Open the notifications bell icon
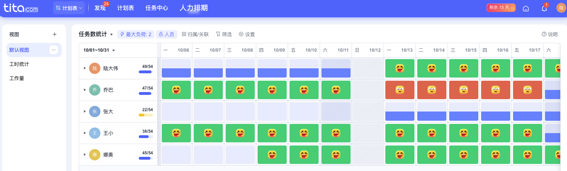Image resolution: width=567 pixels, height=171 pixels. click(544, 8)
